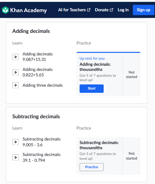This screenshot has width=155, height=184.
Task: Click the Khan Academy leaf logo
Action: 5,10
